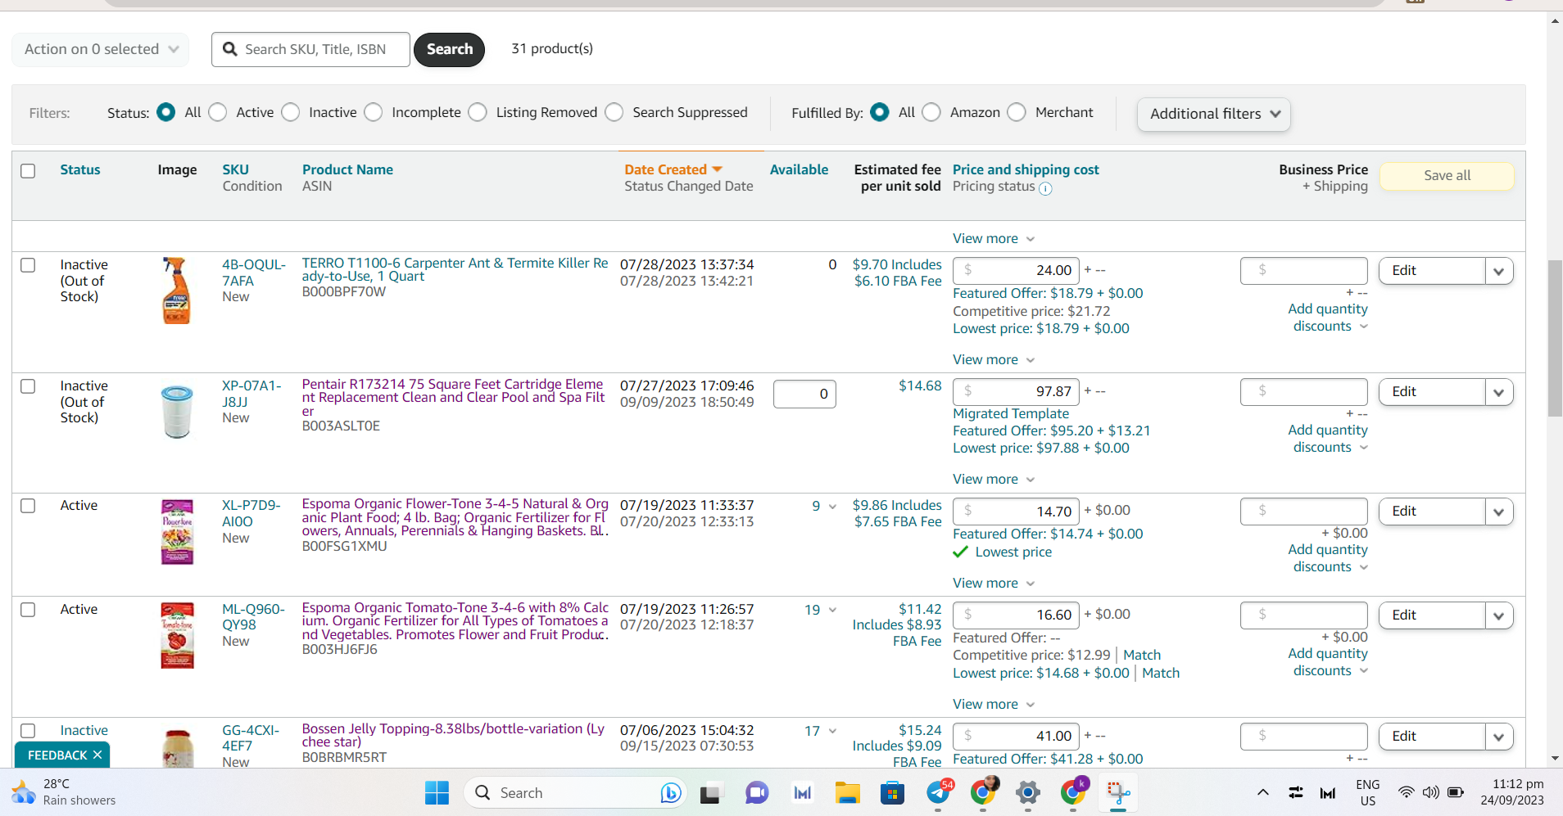Click the 'Match' link beside Competitive price $12.99
1563x816 pixels.
1142,655
